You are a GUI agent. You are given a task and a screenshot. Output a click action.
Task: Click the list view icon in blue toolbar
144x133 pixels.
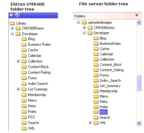11,15
